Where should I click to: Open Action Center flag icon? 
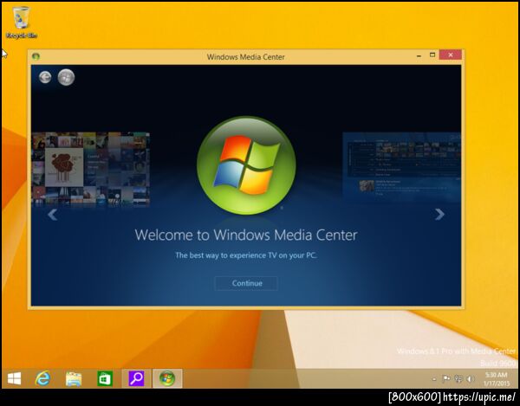(446, 378)
